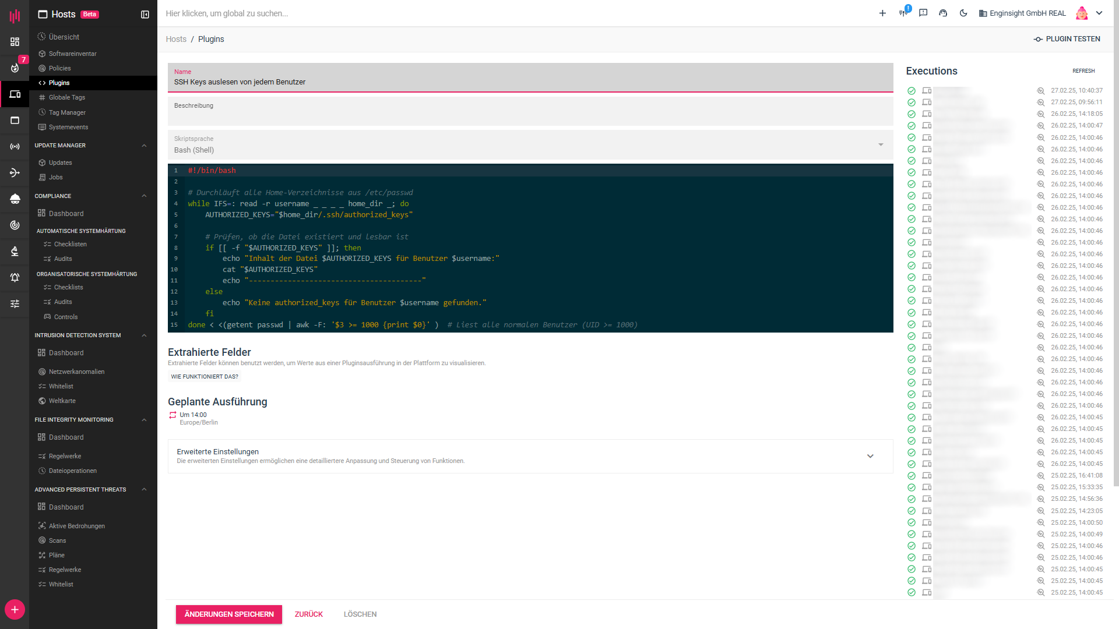Click REFRESH in the Executions panel
This screenshot has width=1119, height=629.
tap(1083, 71)
